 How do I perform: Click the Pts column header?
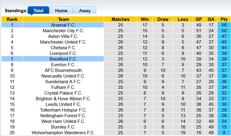[224, 19]
